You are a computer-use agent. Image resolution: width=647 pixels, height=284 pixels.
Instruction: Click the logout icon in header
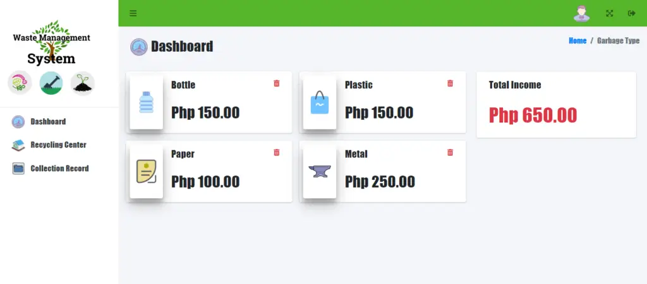[x=631, y=13]
